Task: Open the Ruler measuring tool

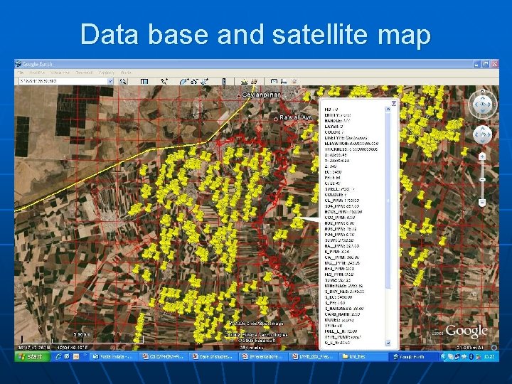Action: click(x=224, y=81)
